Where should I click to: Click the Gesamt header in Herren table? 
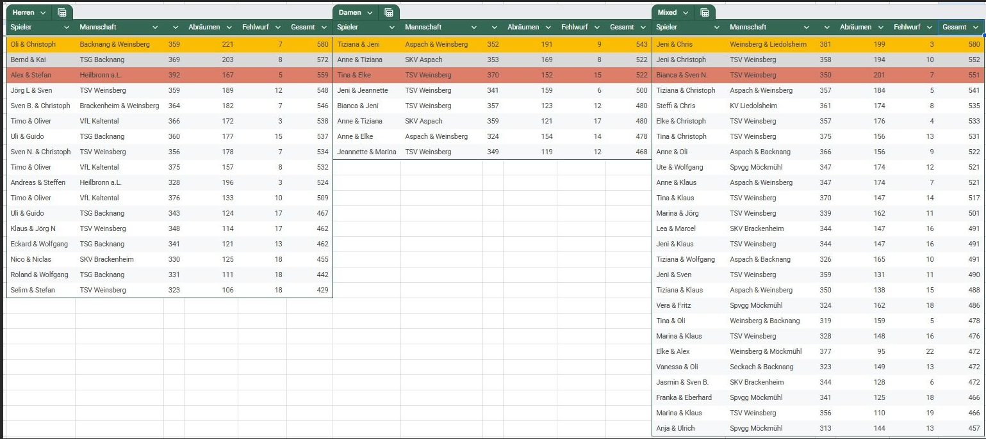click(302, 28)
